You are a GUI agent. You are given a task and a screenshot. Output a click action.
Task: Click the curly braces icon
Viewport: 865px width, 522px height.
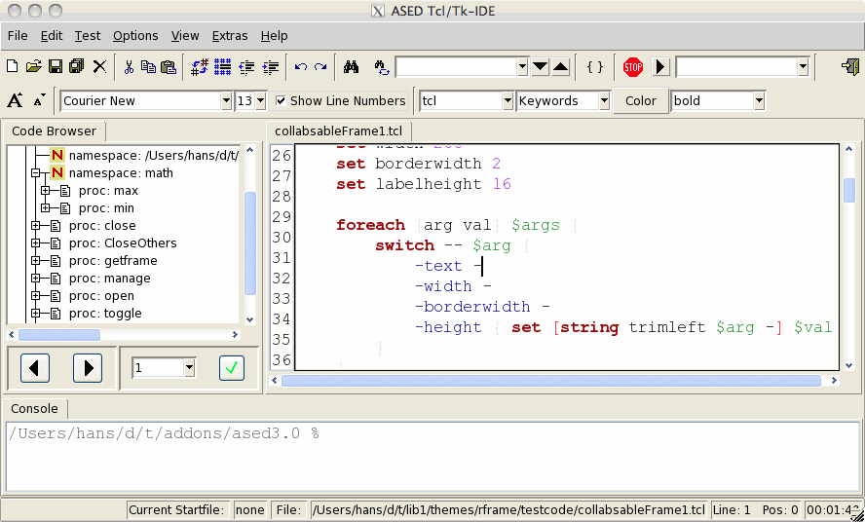(x=594, y=67)
